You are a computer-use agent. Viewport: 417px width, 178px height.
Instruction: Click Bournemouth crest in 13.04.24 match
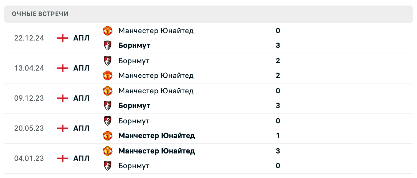point(107,61)
